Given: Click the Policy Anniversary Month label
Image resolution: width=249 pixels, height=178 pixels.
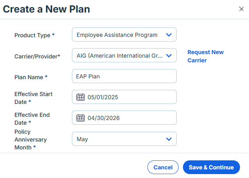Looking at the screenshot, I should (30, 140).
